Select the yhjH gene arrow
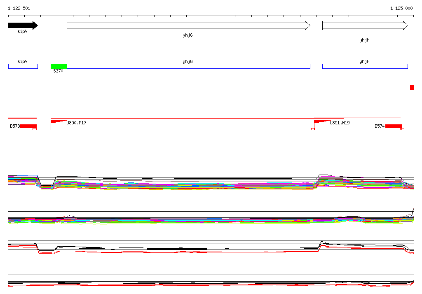The image size is (422, 294). click(x=365, y=26)
